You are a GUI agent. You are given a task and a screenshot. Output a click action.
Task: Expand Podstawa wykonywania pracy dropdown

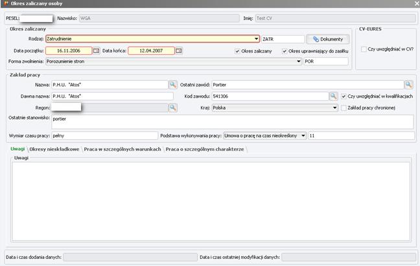(303, 135)
